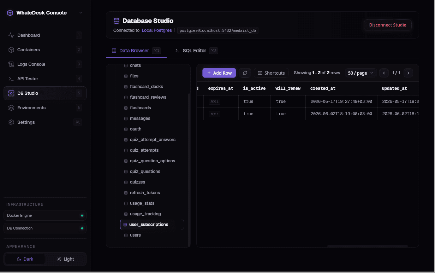
Task: Go to the next page arrow
Action: (x=409, y=73)
